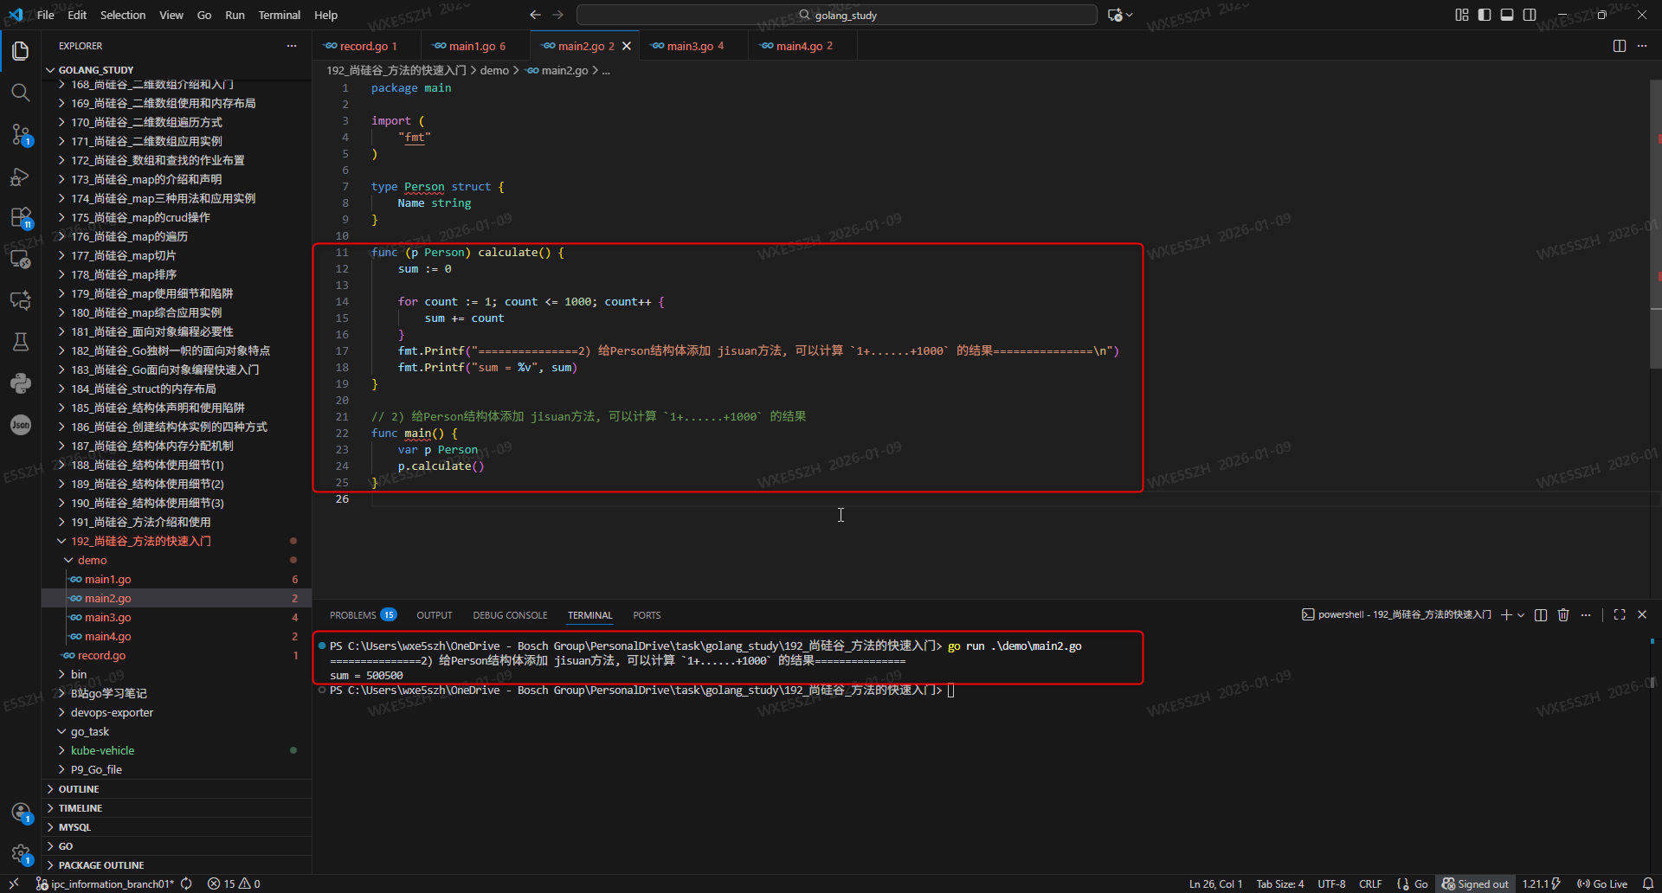Create a new terminal with plus icon
The height and width of the screenshot is (893, 1662).
click(1506, 615)
